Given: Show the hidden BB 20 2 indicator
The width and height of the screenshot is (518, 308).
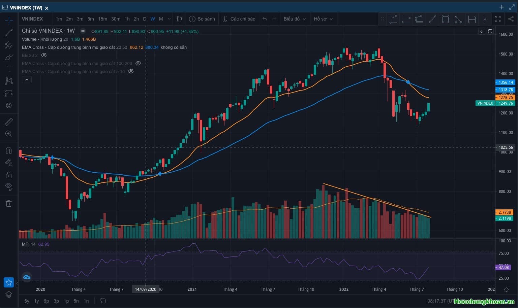Looking at the screenshot, I should 44,55.
